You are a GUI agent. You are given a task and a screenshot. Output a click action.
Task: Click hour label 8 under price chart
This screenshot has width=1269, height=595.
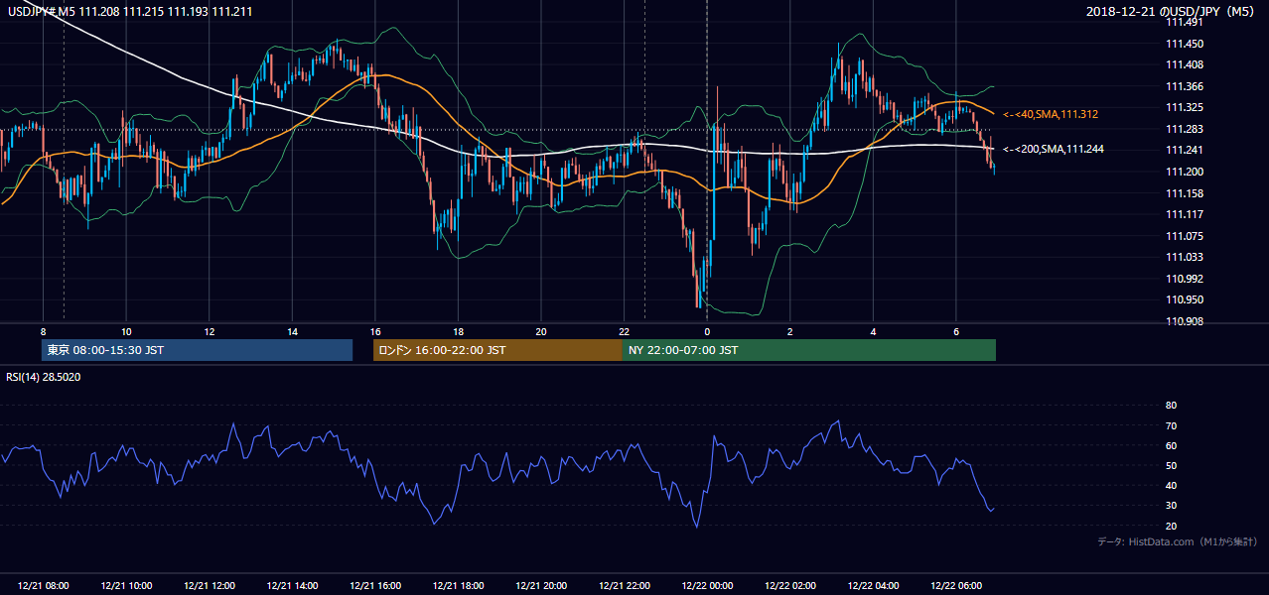point(43,331)
